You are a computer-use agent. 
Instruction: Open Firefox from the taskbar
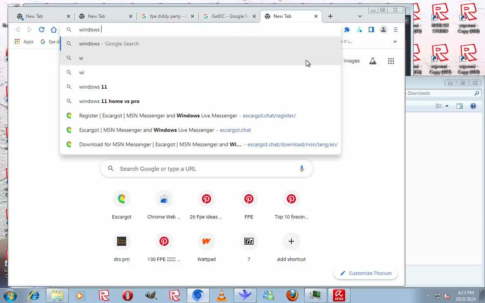pyautogui.click(x=292, y=295)
